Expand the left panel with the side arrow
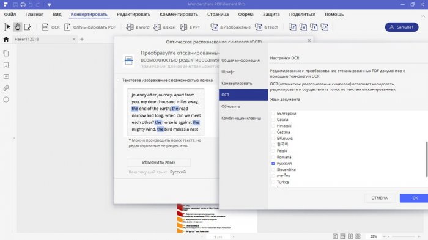This screenshot has height=240, width=428. coord(14,138)
